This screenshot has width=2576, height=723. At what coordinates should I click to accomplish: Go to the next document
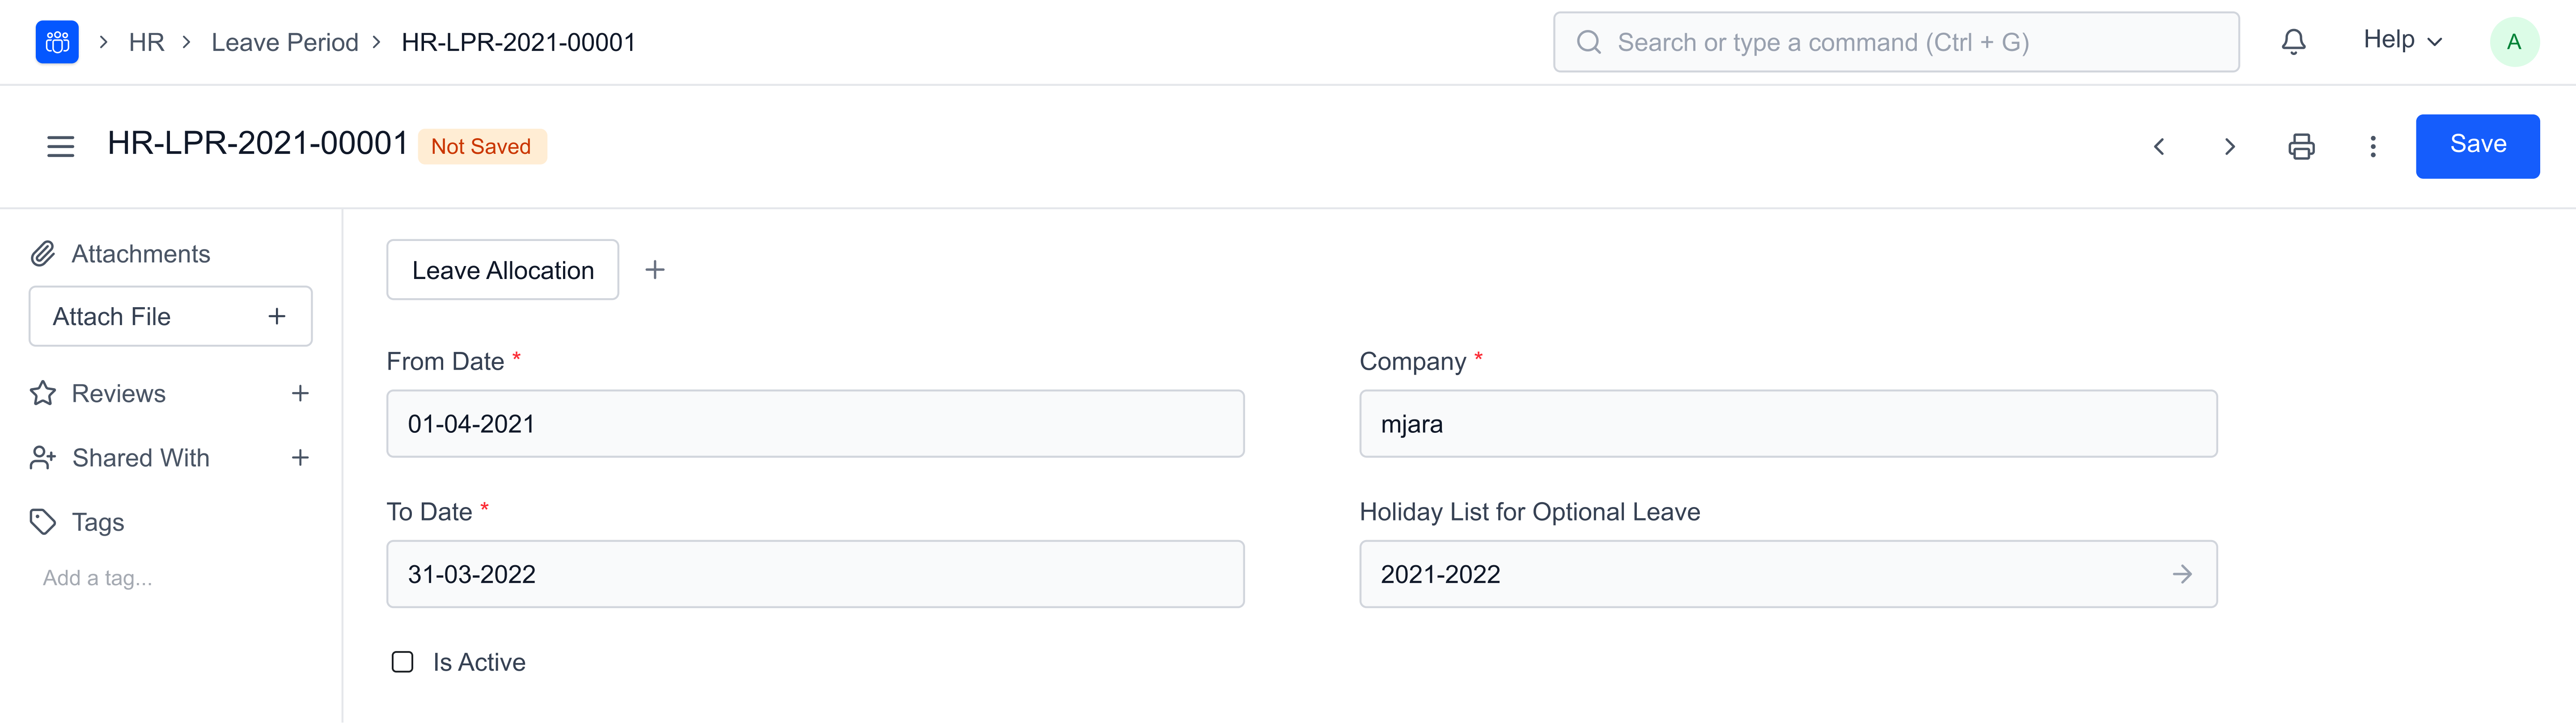click(2229, 147)
